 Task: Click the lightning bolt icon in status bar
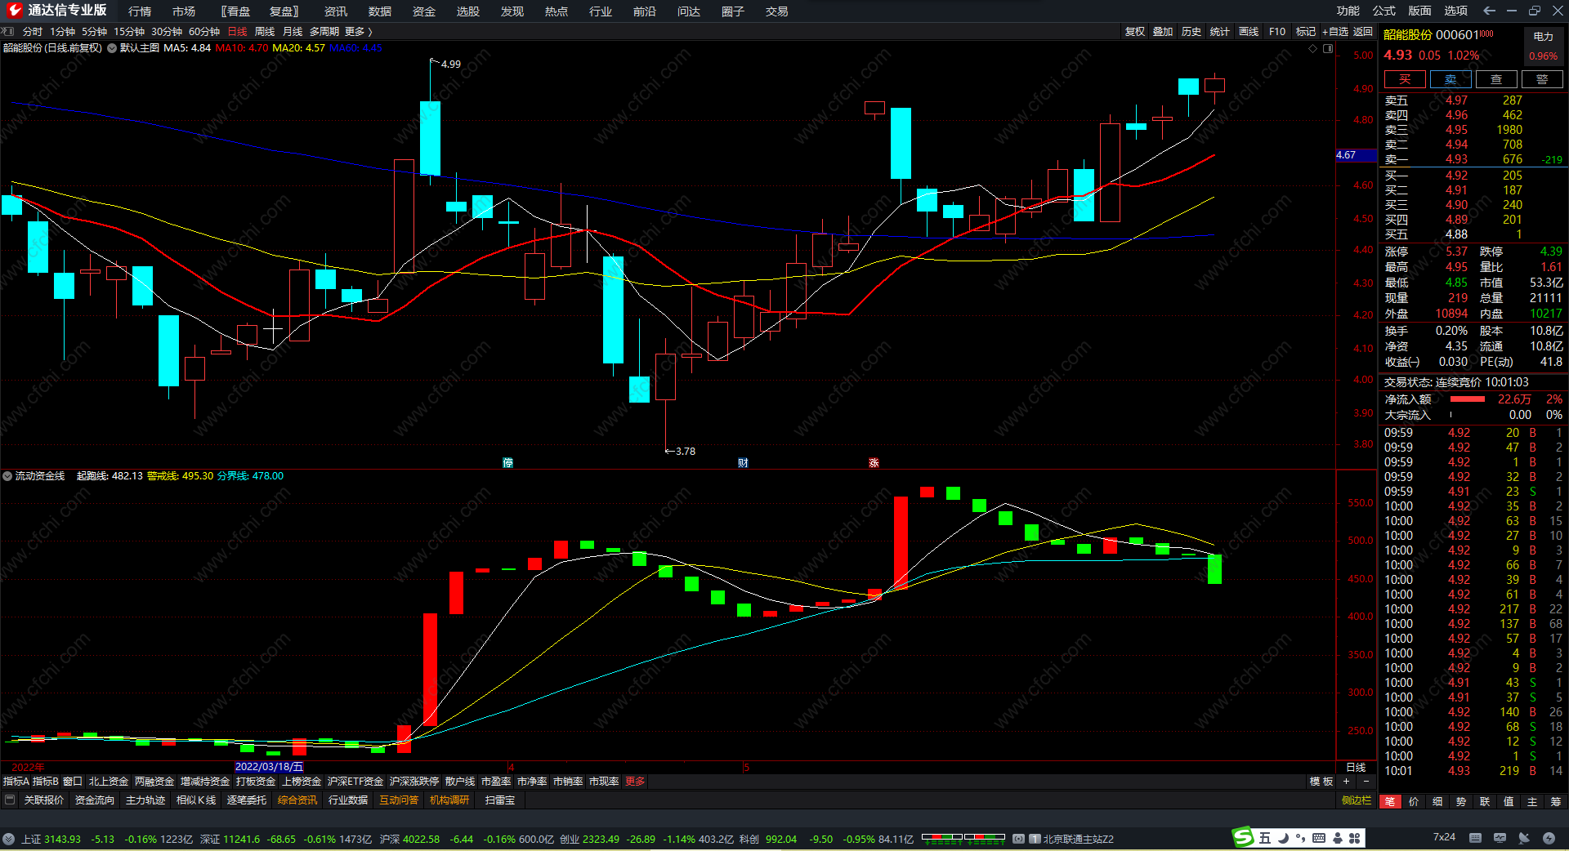(1549, 838)
